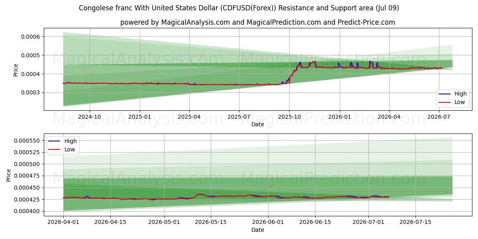Click the 2026-01 date tick
This screenshot has width=478, height=239.
point(339,117)
